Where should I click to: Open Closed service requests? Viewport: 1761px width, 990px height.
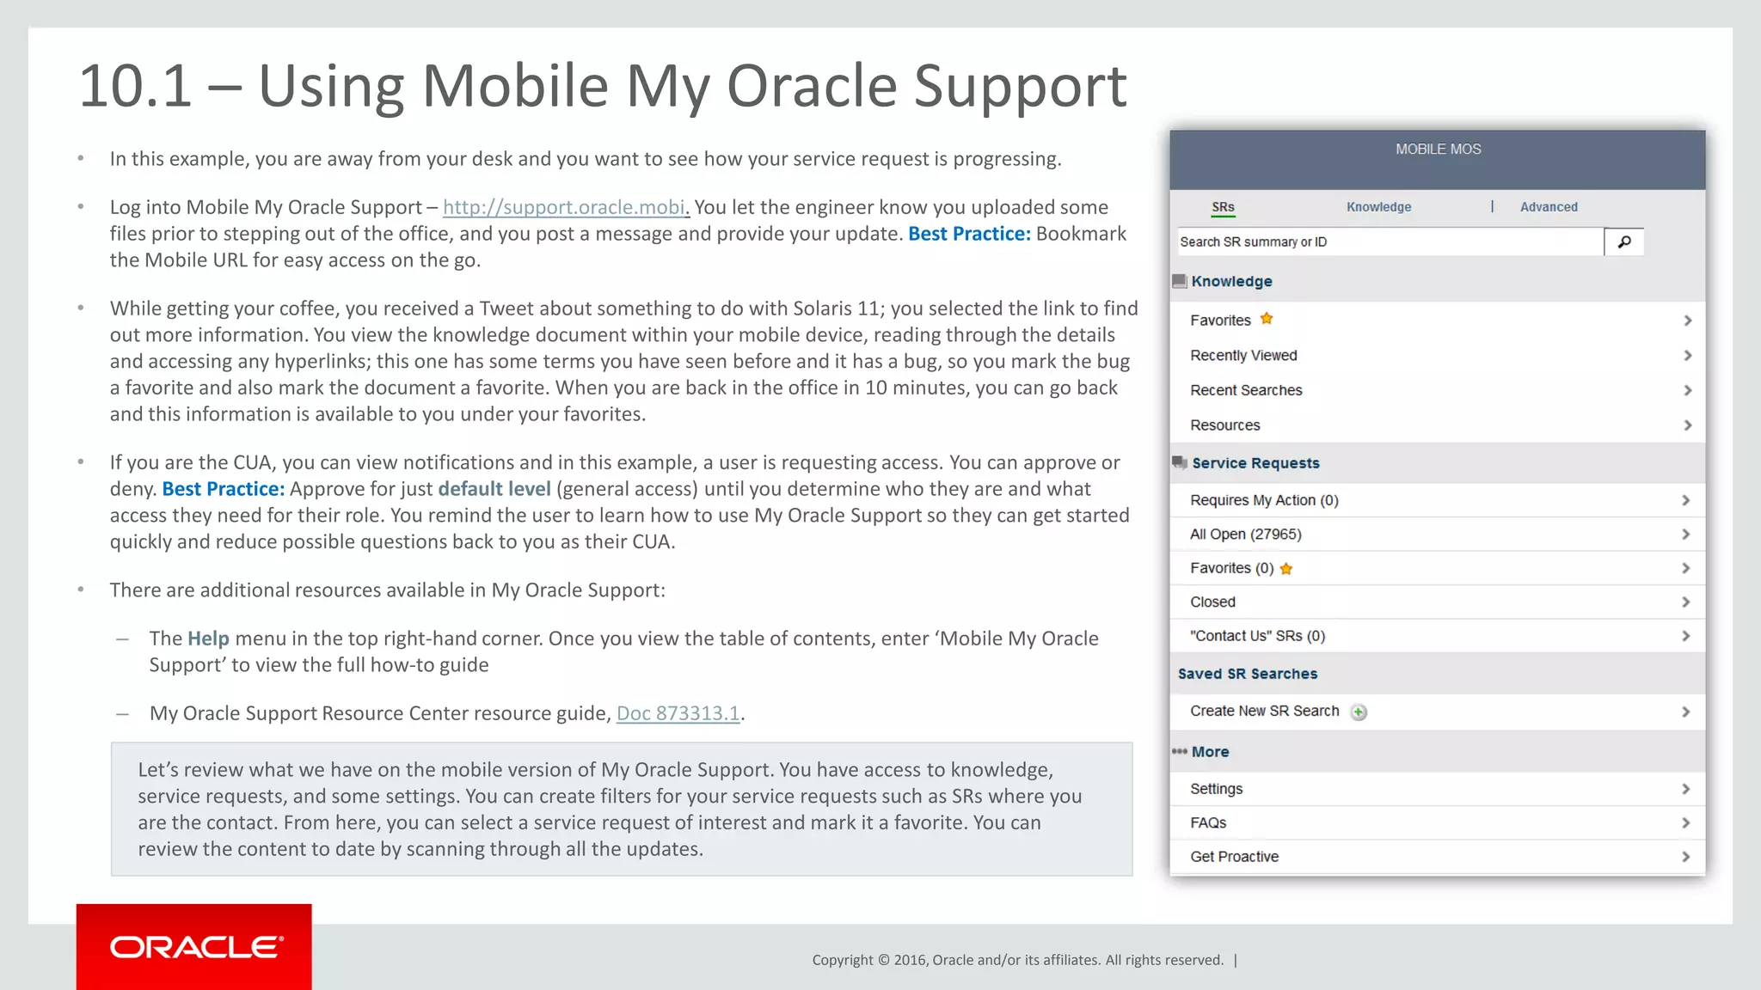pos(1438,602)
